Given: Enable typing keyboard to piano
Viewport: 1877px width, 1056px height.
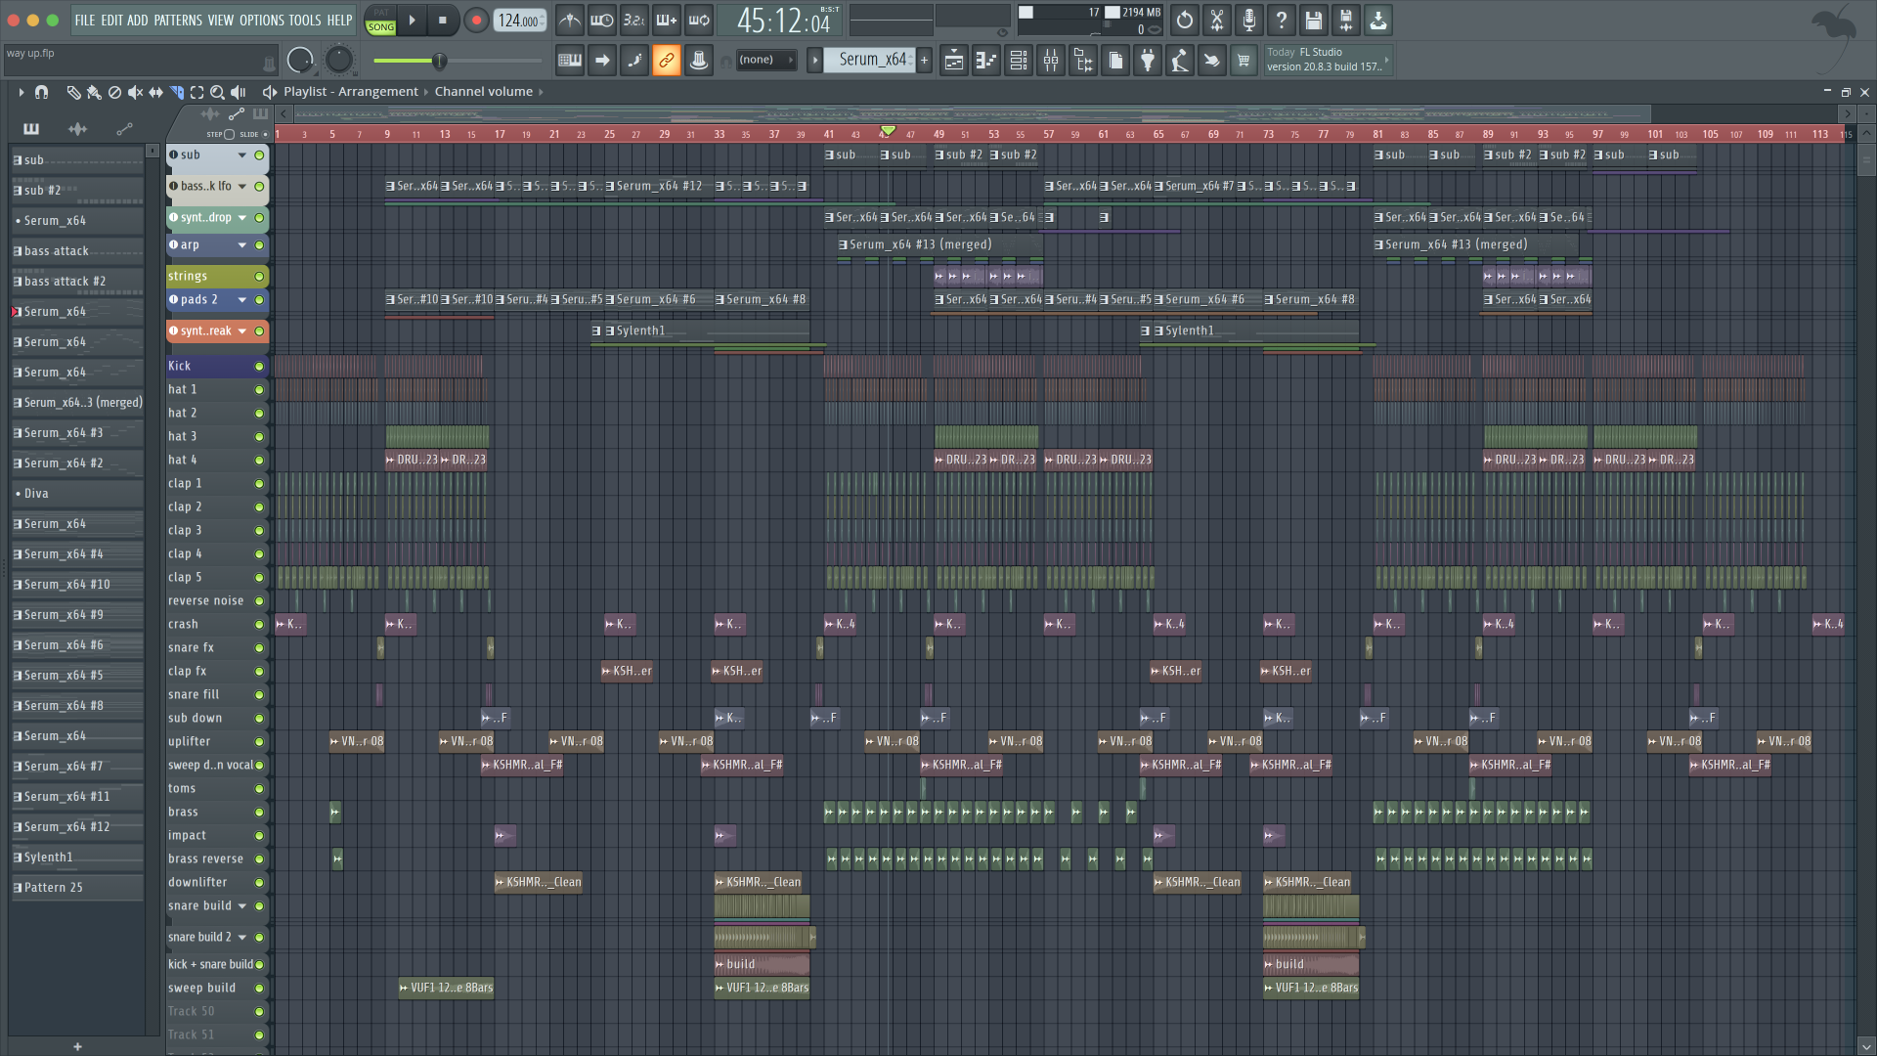Looking at the screenshot, I should pos(570,61).
